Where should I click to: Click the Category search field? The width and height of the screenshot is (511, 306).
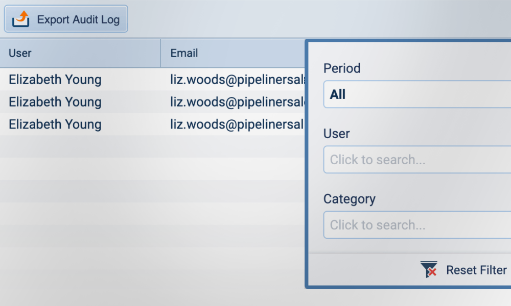(x=417, y=225)
